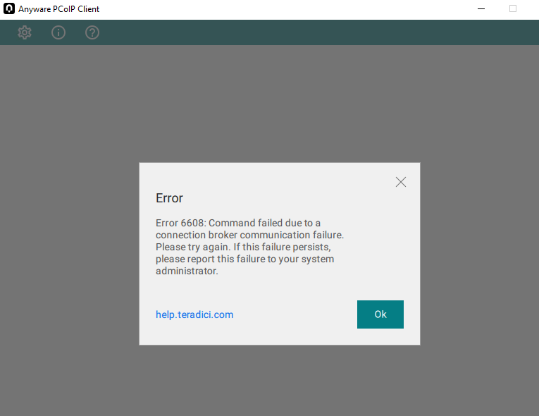Click the Anyware PCoIP Client app logo

9,8
